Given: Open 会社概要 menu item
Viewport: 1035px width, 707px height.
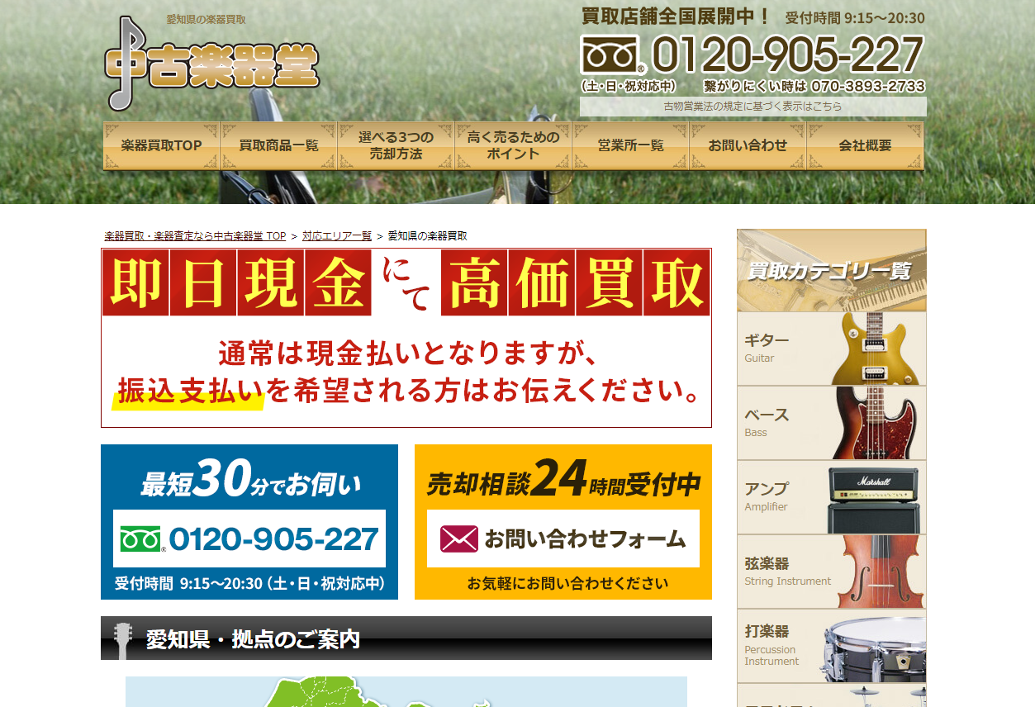Looking at the screenshot, I should pos(865,145).
